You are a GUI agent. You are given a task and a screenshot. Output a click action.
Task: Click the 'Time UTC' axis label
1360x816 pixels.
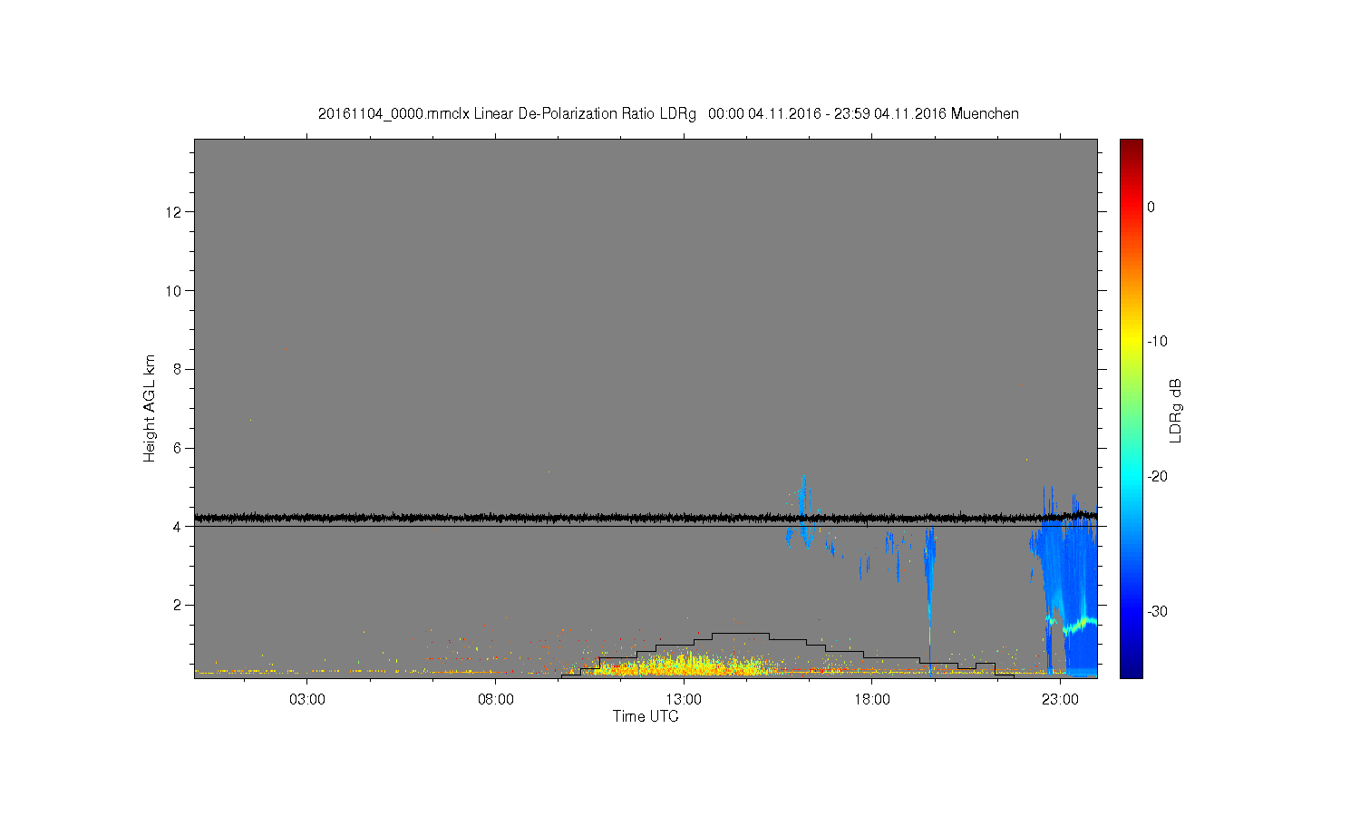pyautogui.click(x=646, y=716)
